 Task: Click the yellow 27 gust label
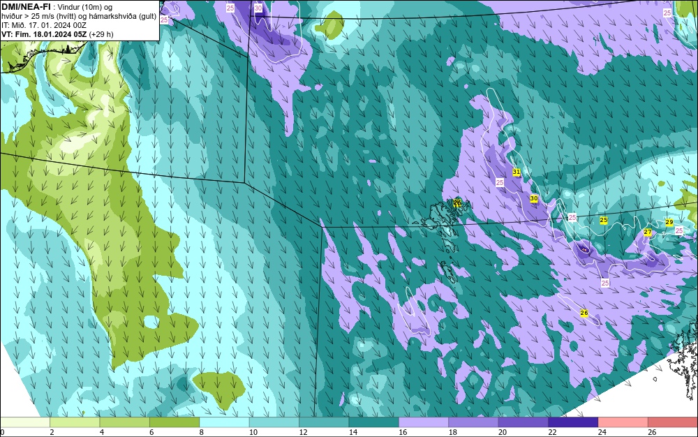click(x=648, y=232)
